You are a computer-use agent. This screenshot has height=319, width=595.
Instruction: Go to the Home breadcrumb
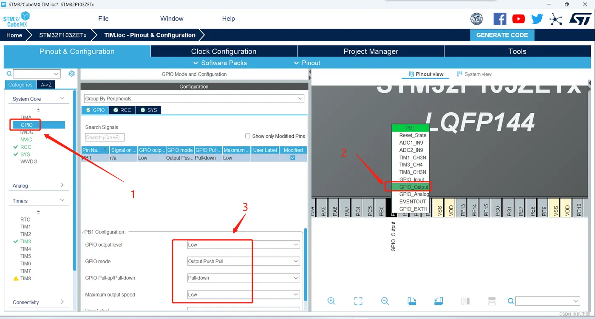(14, 35)
